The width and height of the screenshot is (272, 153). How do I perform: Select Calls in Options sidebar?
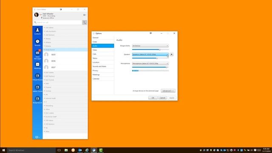103,54
